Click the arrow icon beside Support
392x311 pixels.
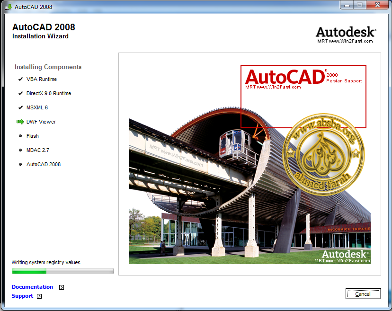pos(39,296)
